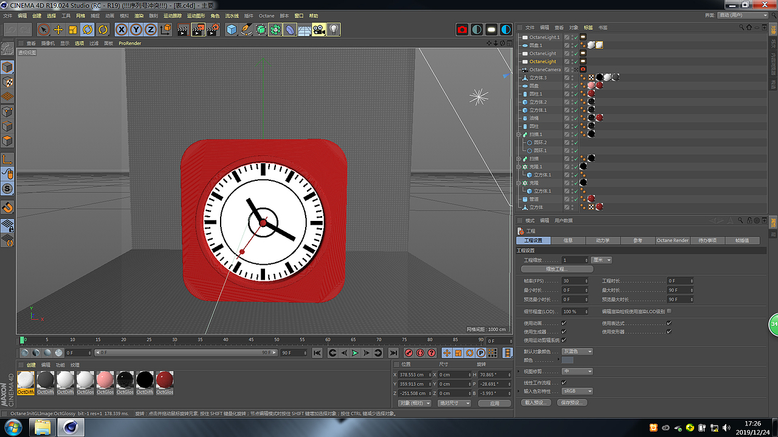Toggle the X axis lock
778x437 pixels.
[x=122, y=29]
